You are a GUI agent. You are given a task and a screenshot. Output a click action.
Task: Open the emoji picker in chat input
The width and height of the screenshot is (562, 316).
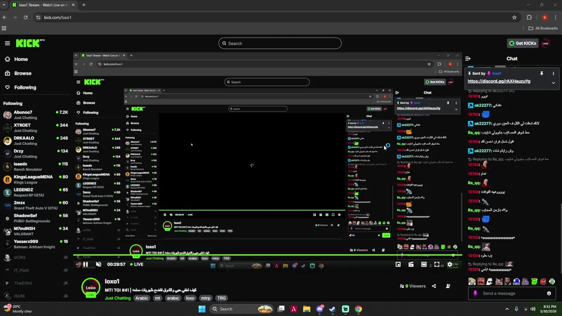[x=549, y=293]
